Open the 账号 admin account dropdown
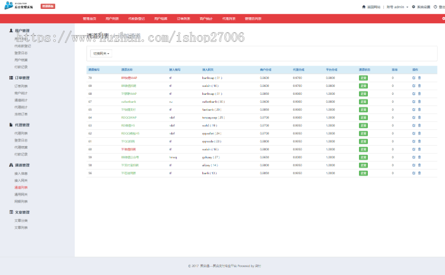The height and width of the screenshot is (275, 445). [x=398, y=7]
